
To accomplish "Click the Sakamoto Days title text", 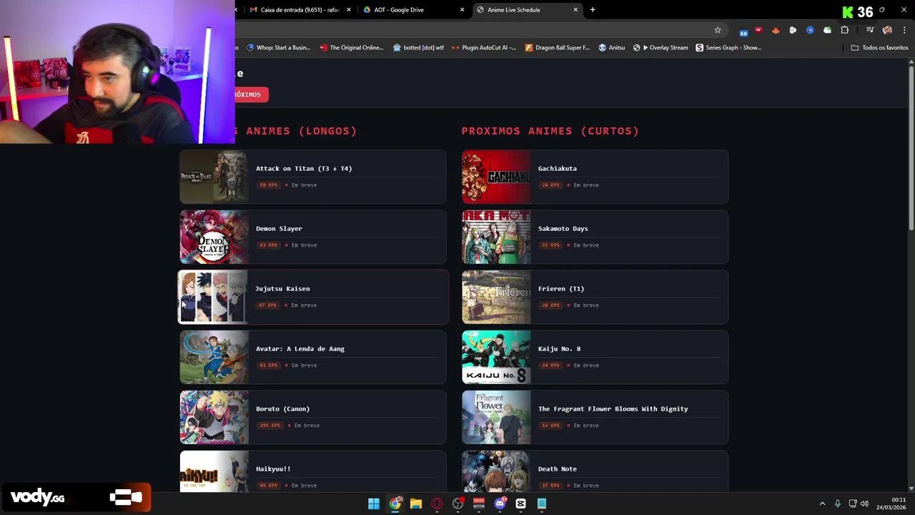I will [563, 228].
